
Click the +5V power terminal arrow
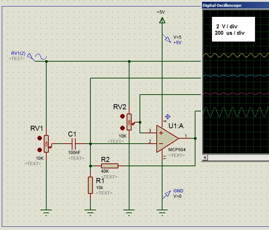pos(162,20)
